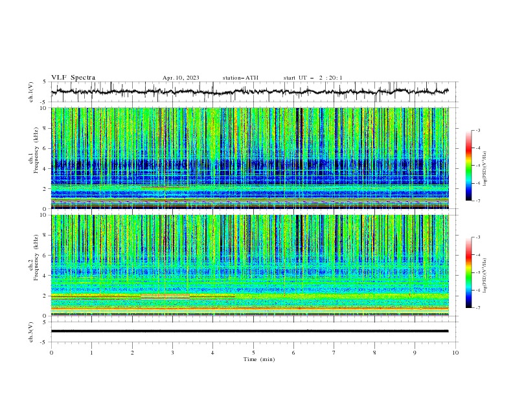The image size is (513, 396).
Task: Click the ch.2 spectrogram color scale bar
Action: click(x=468, y=272)
